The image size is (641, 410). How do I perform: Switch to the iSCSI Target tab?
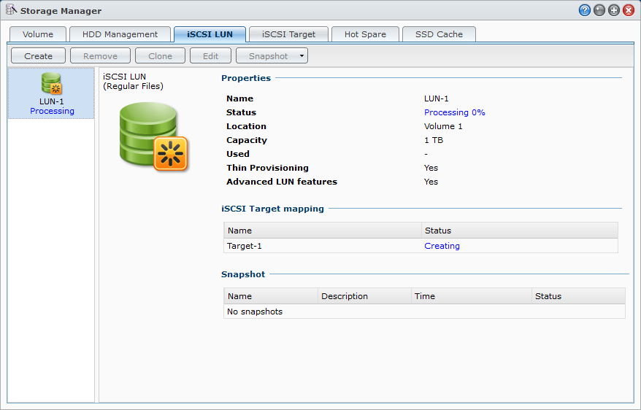288,34
